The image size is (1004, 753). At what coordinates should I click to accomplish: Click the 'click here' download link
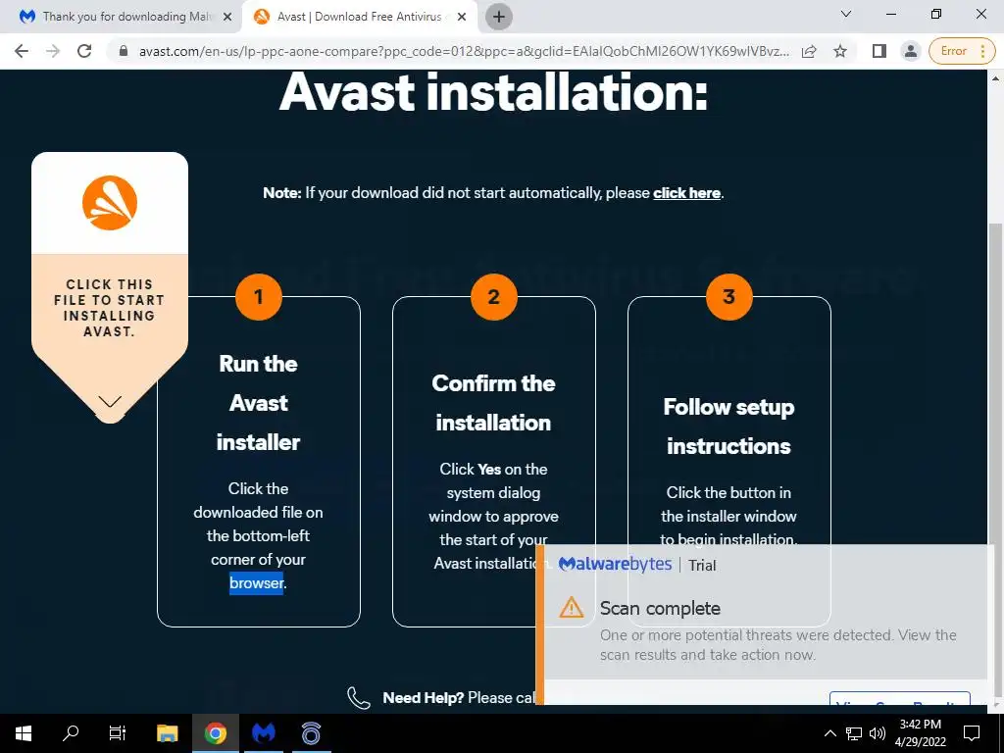(686, 193)
